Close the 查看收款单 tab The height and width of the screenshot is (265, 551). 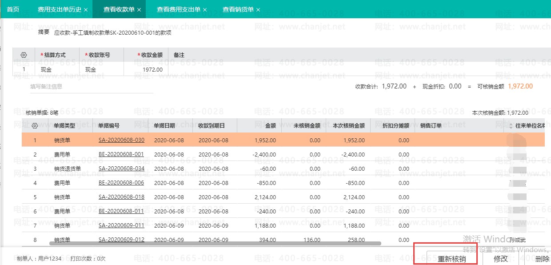tap(139, 9)
